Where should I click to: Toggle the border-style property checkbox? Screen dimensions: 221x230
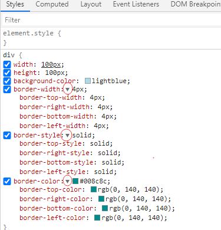click(x=7, y=135)
